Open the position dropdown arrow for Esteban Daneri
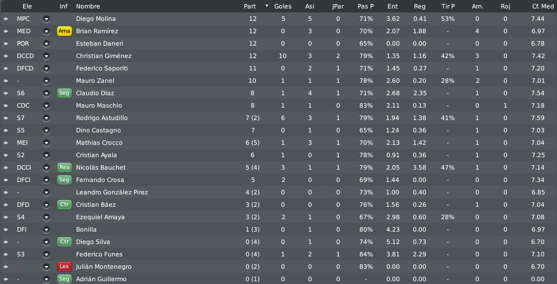 [x=46, y=44]
